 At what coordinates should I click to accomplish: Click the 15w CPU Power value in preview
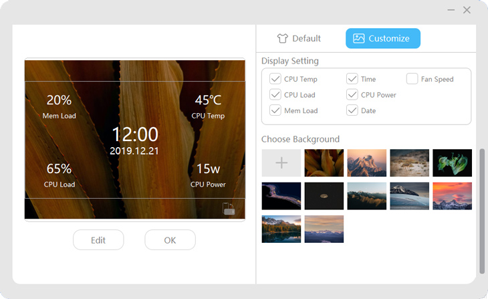click(x=208, y=169)
